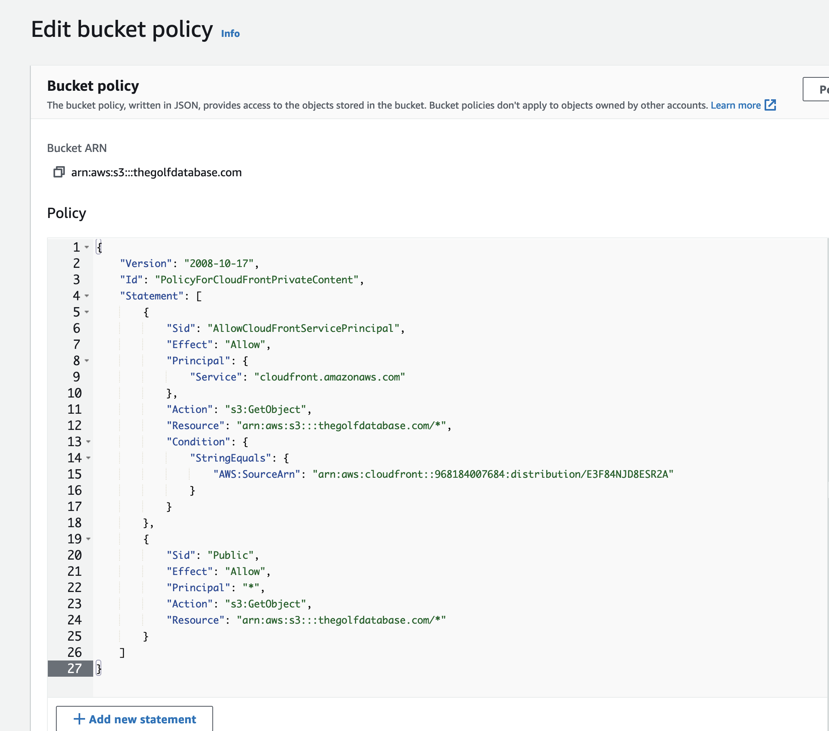Fold the Public statement at line 19

click(88, 539)
